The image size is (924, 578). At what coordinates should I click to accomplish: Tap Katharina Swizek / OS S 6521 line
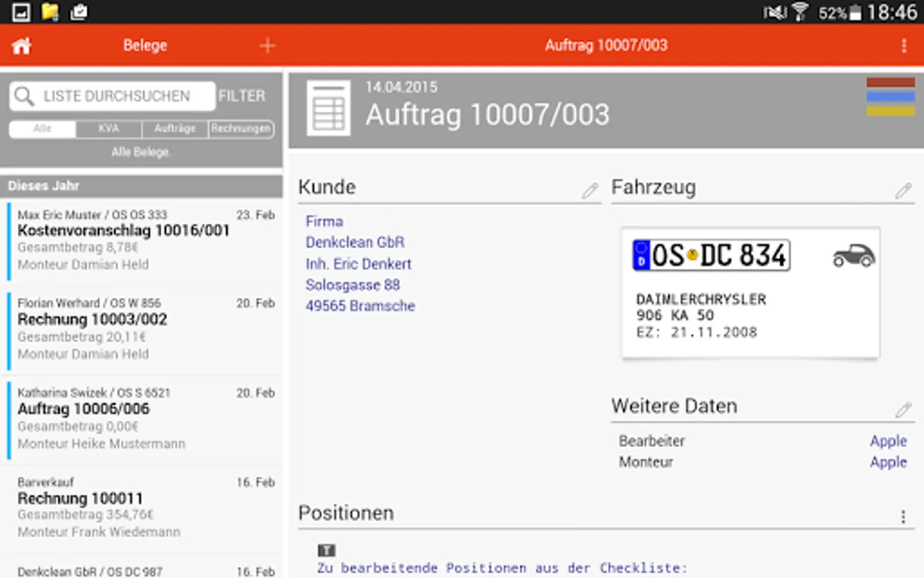coord(94,392)
